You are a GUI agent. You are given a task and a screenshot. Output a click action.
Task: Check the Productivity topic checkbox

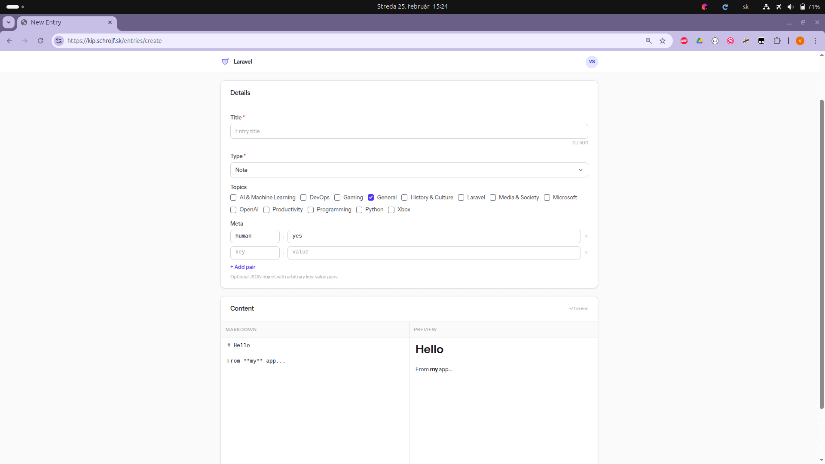click(x=266, y=210)
